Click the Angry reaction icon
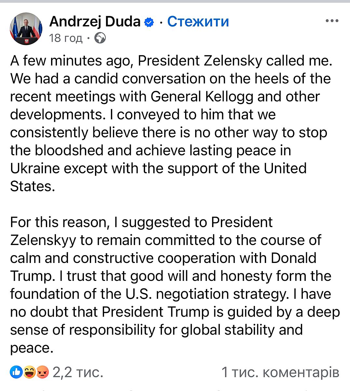 (x=42, y=372)
